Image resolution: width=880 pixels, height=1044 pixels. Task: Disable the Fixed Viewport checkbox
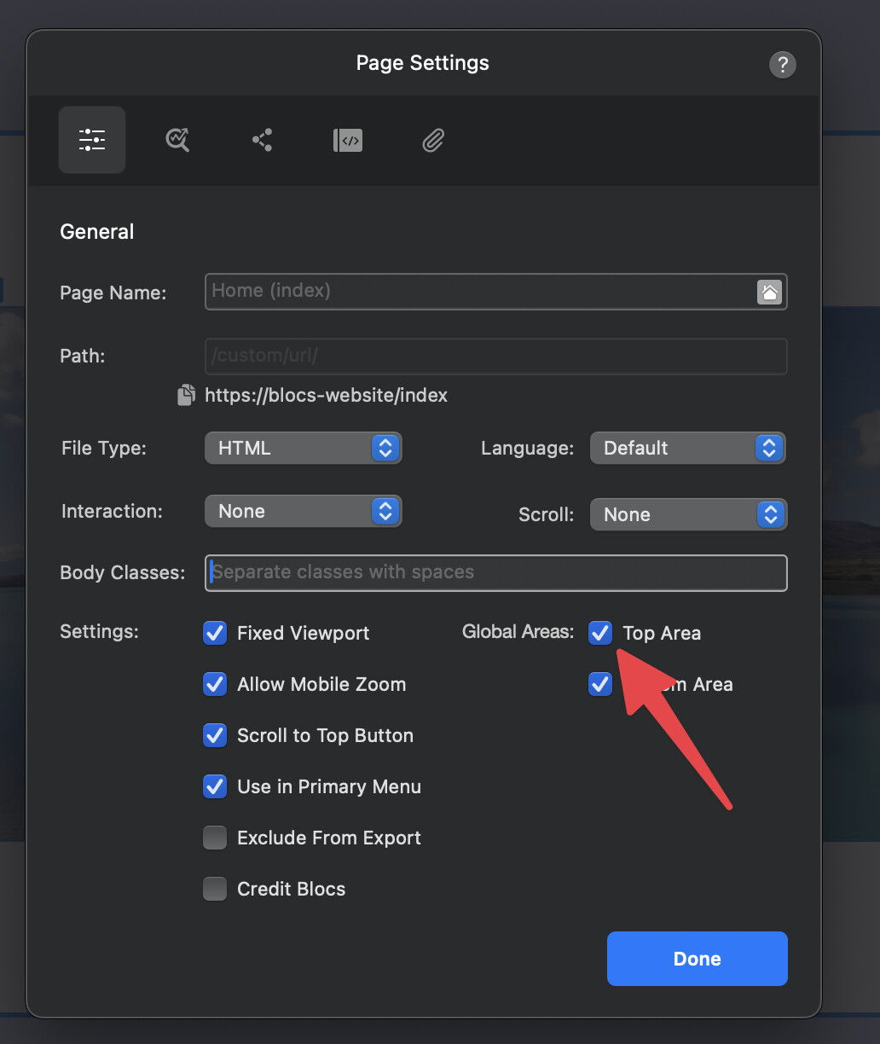[x=215, y=633]
